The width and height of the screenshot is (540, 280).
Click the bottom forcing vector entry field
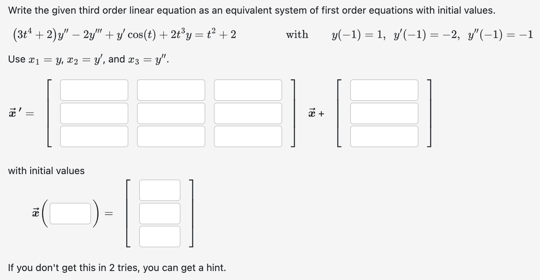click(x=384, y=136)
